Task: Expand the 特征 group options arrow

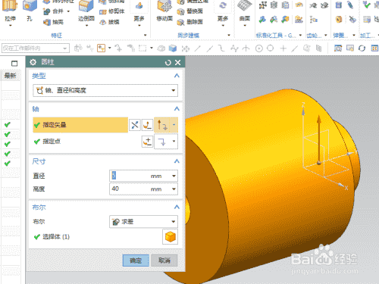Action: point(146,35)
